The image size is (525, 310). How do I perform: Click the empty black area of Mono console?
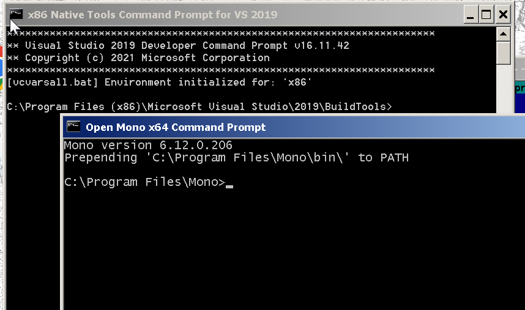coord(294,251)
